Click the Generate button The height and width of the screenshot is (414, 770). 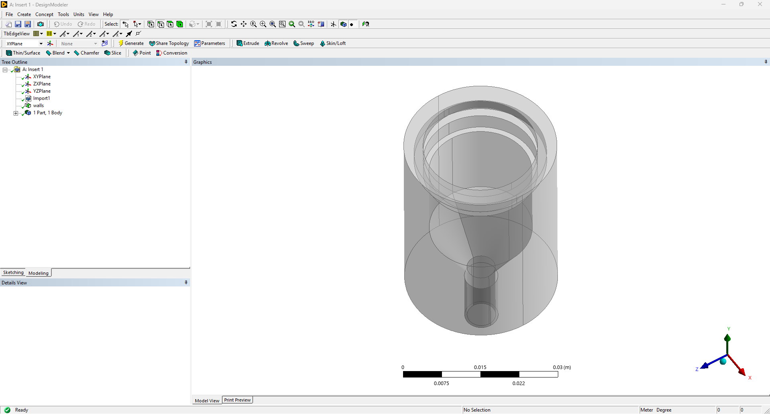click(131, 43)
